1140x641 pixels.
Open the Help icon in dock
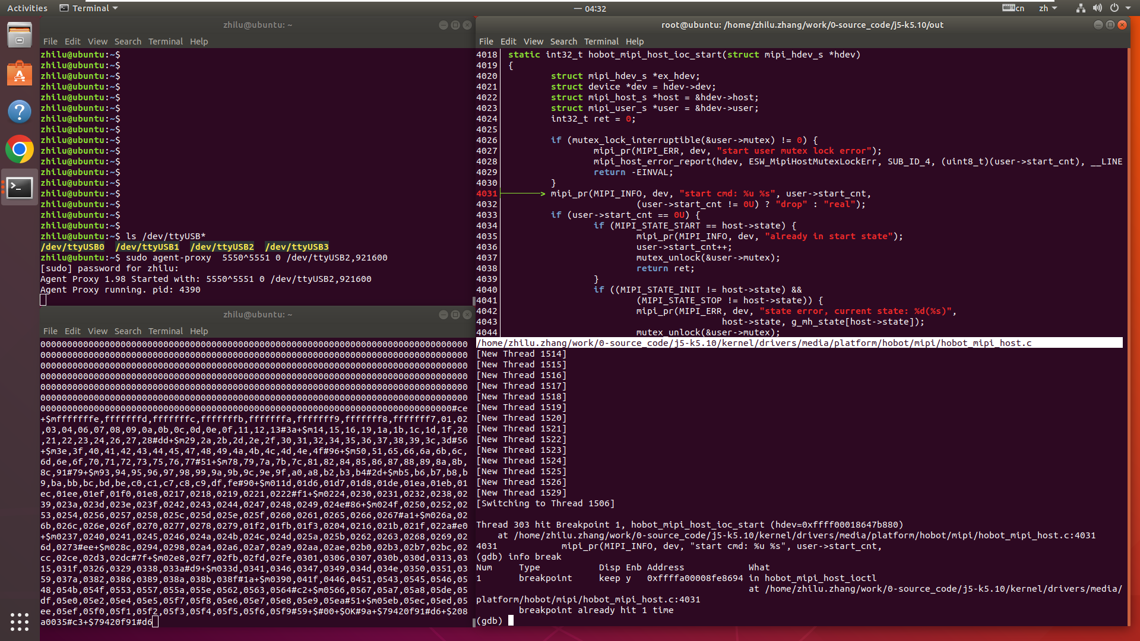tap(20, 112)
